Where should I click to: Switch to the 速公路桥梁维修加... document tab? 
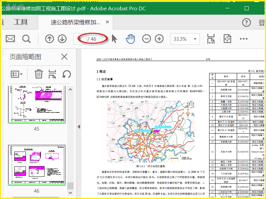(75, 22)
